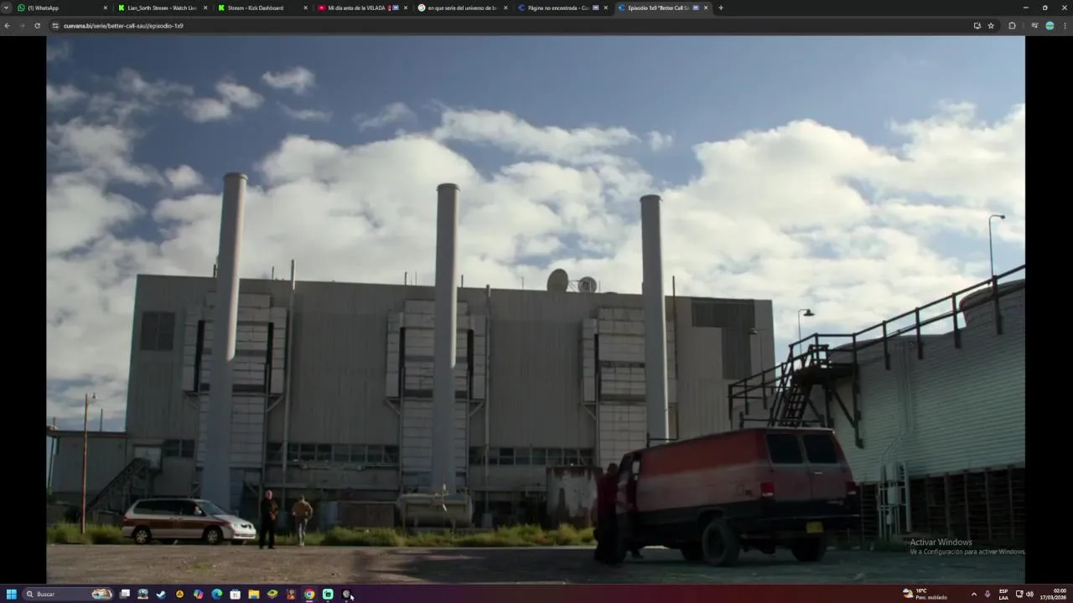
Task: Close the Página no encontrada tab
Action: click(605, 8)
